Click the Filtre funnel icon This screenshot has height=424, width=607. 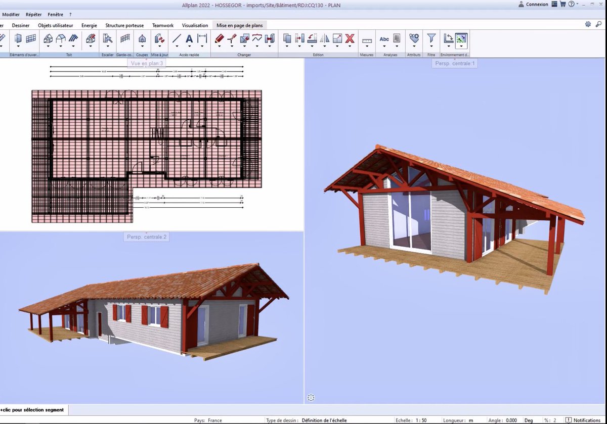[x=431, y=38]
